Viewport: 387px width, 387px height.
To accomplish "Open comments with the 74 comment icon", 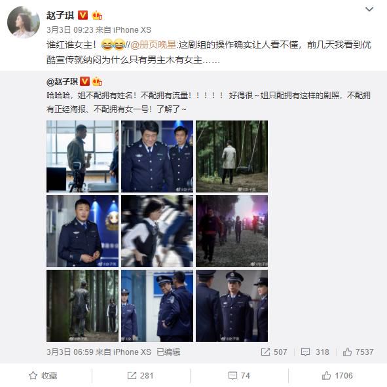I will pyautogui.click(x=232, y=376).
